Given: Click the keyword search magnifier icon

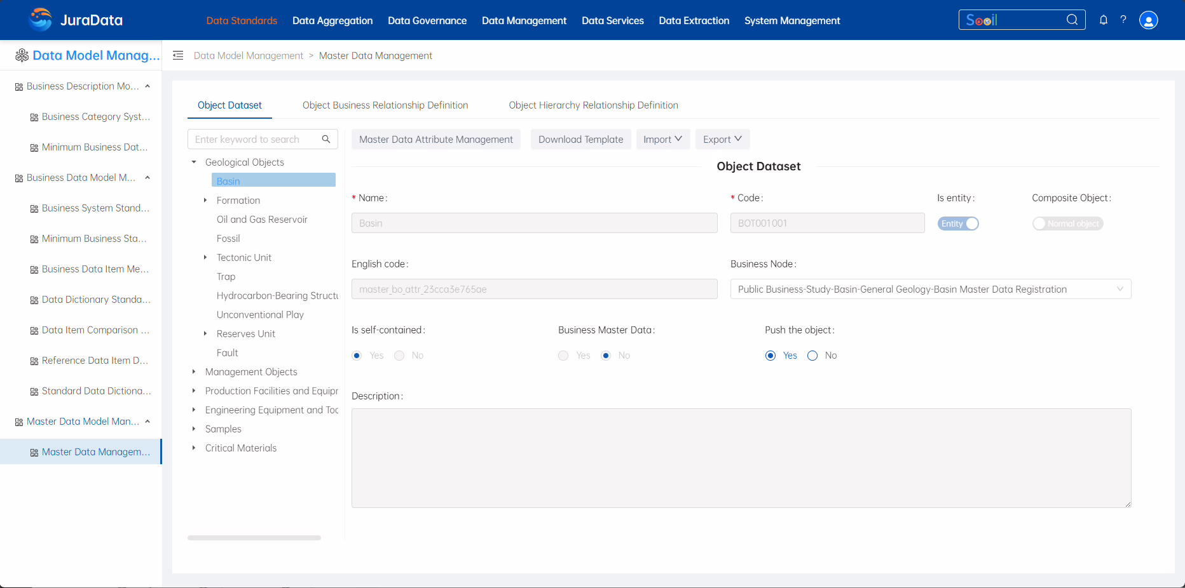Looking at the screenshot, I should pyautogui.click(x=326, y=139).
